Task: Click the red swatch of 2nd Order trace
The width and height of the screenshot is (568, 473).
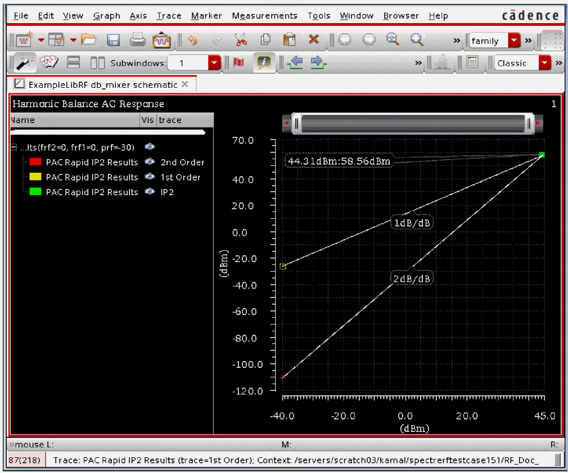Action: coord(36,162)
